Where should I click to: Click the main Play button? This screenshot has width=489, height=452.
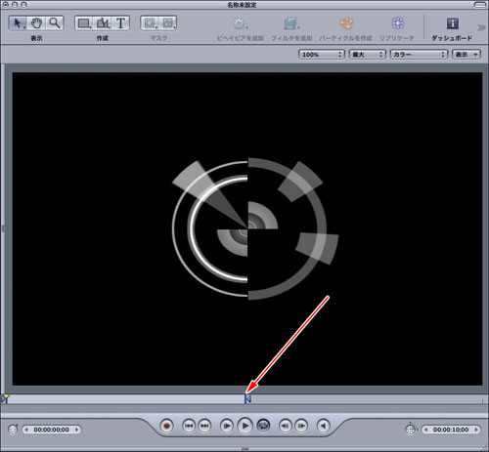tap(244, 426)
